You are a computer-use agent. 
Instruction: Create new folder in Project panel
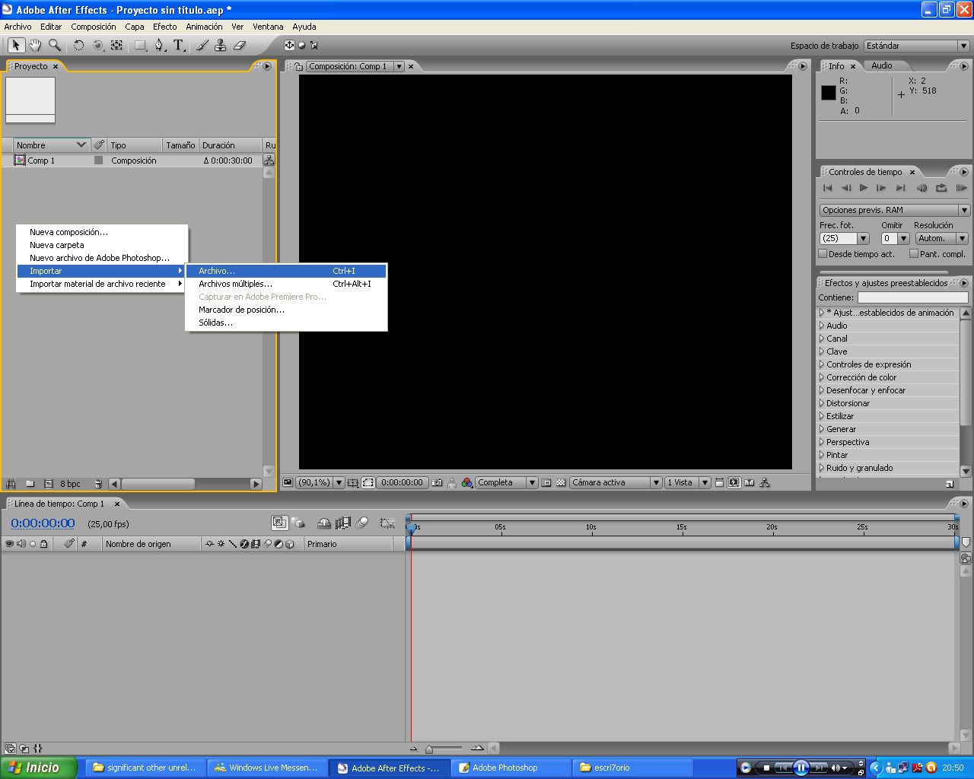(x=30, y=484)
